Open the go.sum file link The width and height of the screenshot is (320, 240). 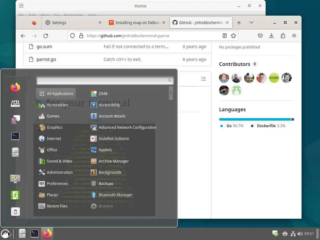44,47
